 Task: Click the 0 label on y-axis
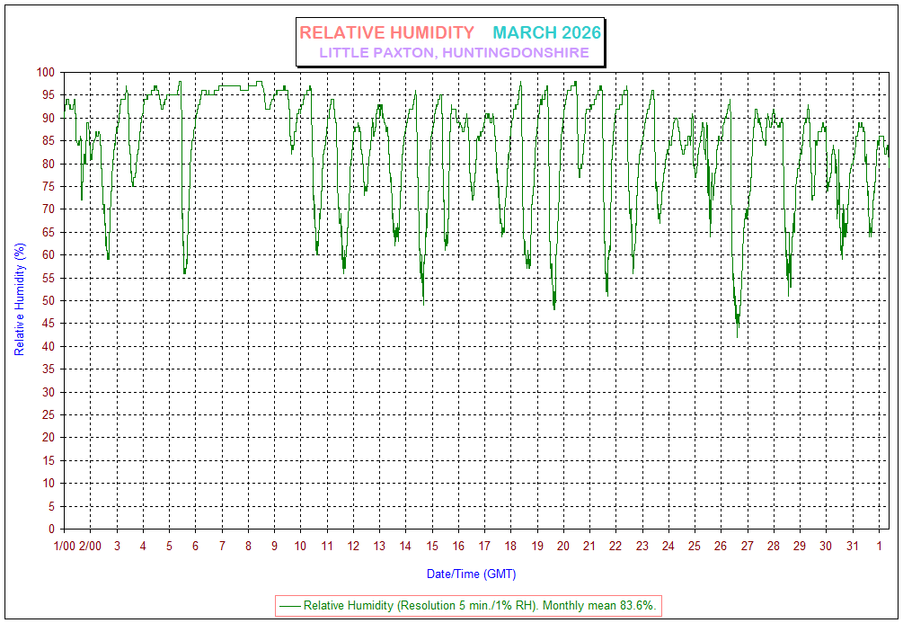coord(51,529)
